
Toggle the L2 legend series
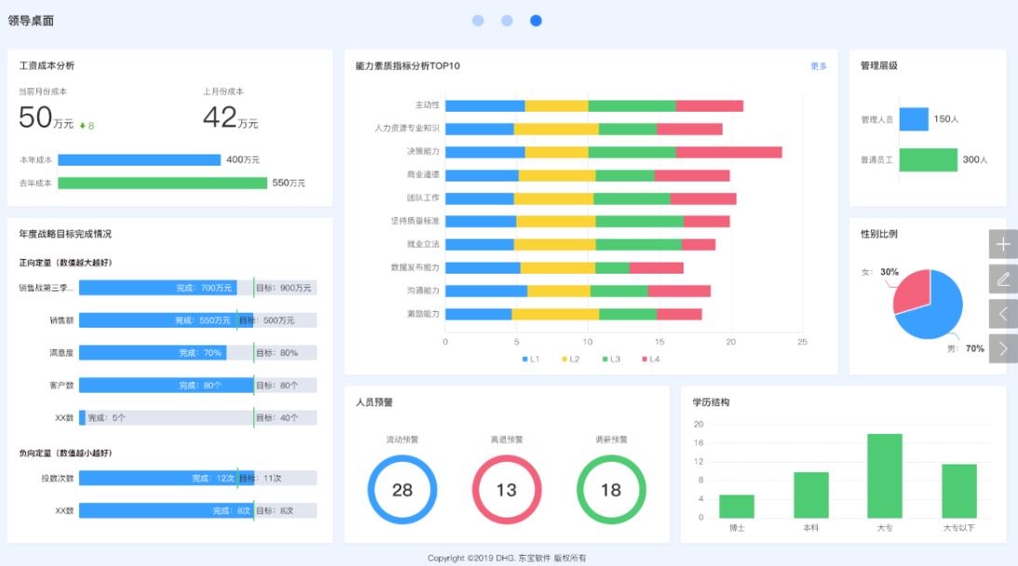pyautogui.click(x=569, y=359)
